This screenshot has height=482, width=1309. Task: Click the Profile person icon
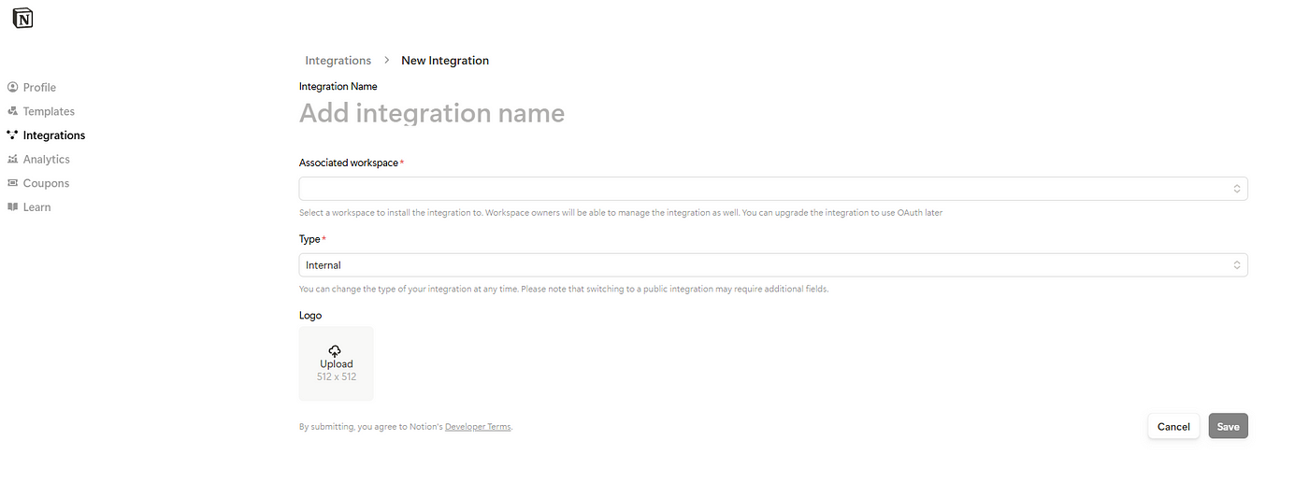coord(12,87)
